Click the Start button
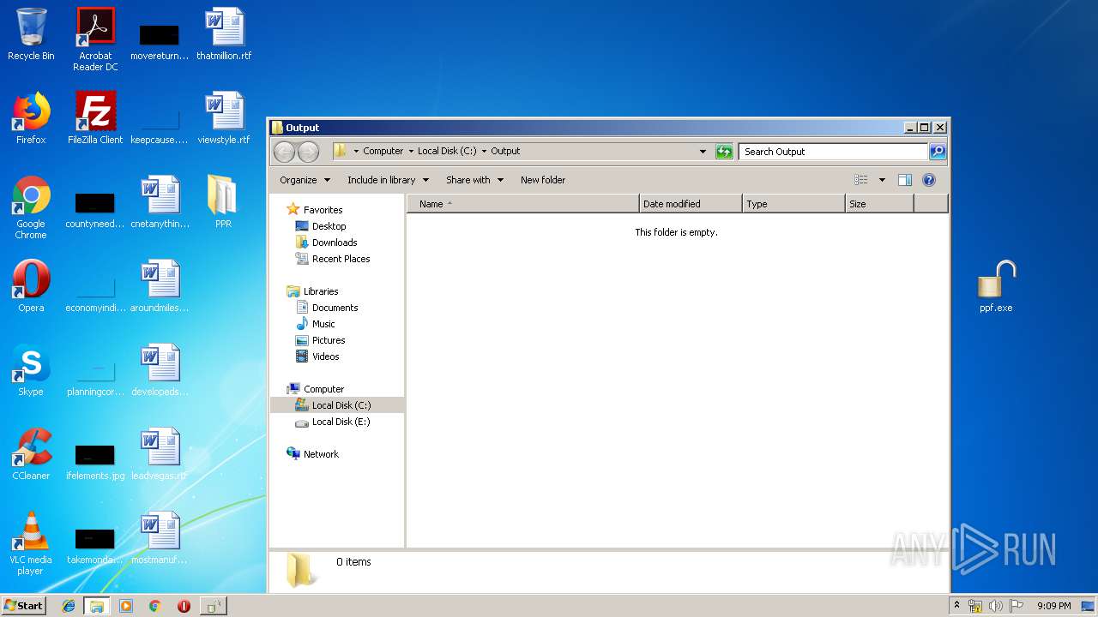1098x617 pixels. 24,606
